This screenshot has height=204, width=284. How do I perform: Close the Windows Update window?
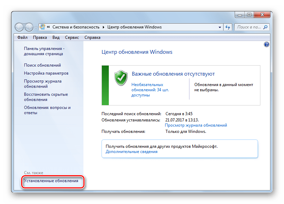[262, 15]
